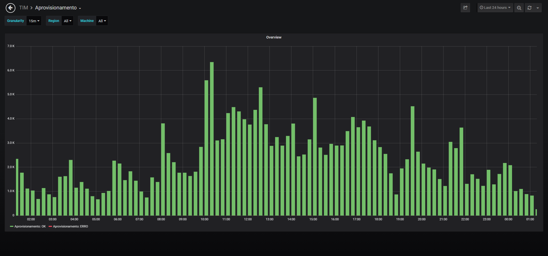This screenshot has height=256, width=548.
Task: Click the 7.0 K y-axis label
Action: coord(11,46)
